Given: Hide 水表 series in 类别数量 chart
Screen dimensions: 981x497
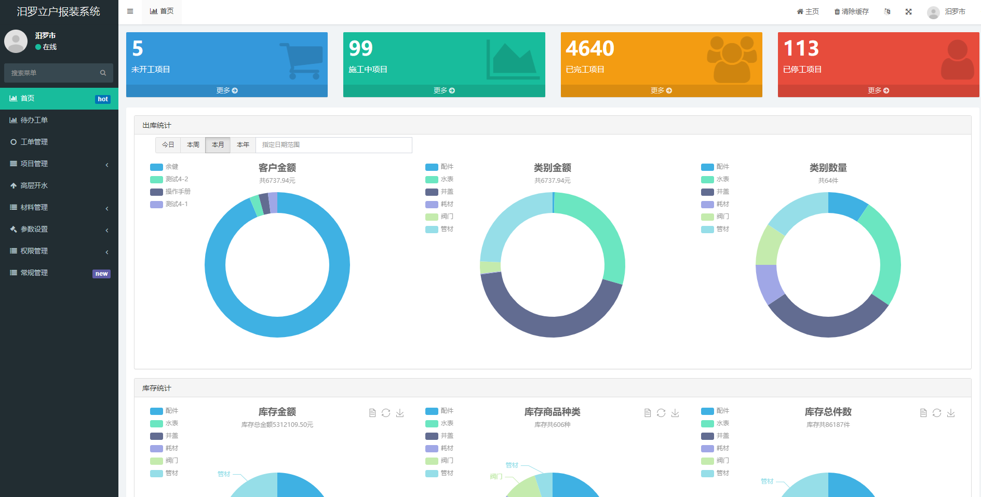Looking at the screenshot, I should pos(720,179).
